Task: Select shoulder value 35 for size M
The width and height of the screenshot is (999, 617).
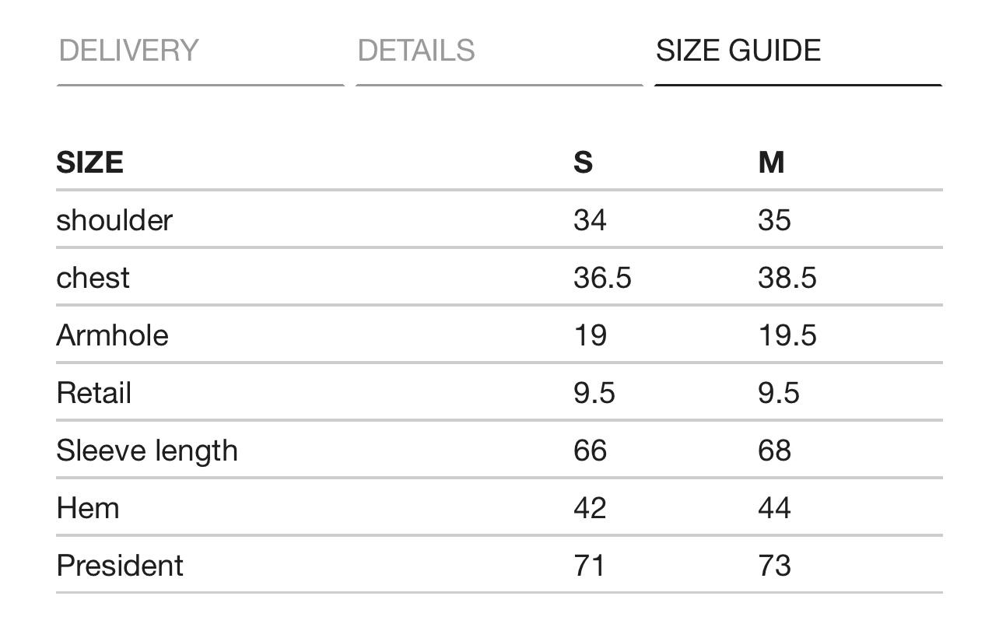Action: point(774,220)
